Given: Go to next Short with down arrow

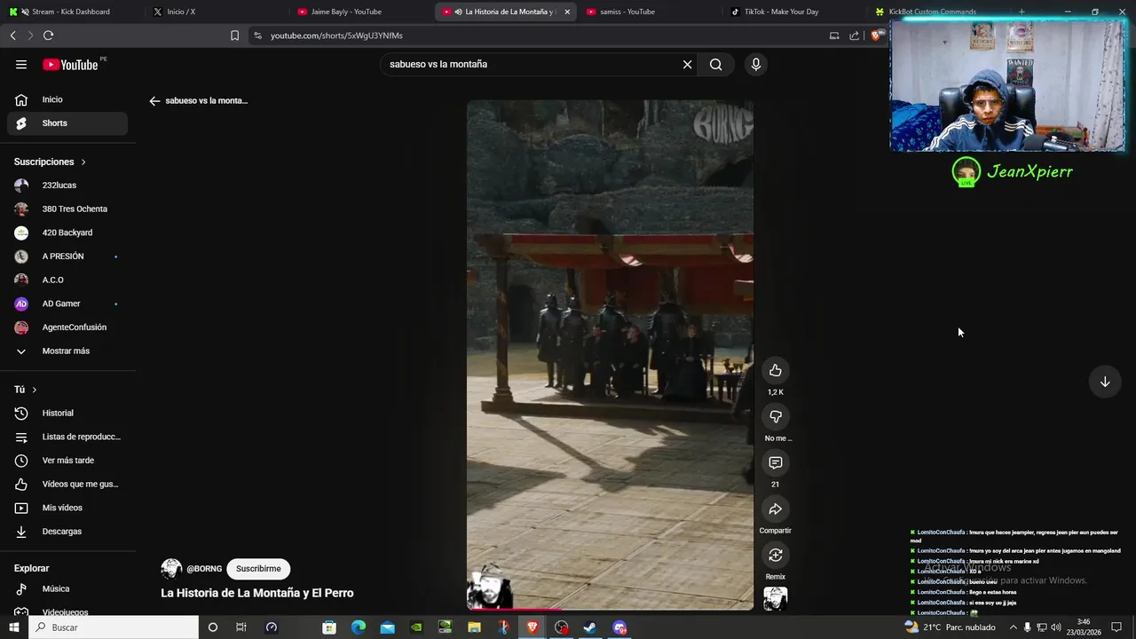Looking at the screenshot, I should coord(1105,382).
